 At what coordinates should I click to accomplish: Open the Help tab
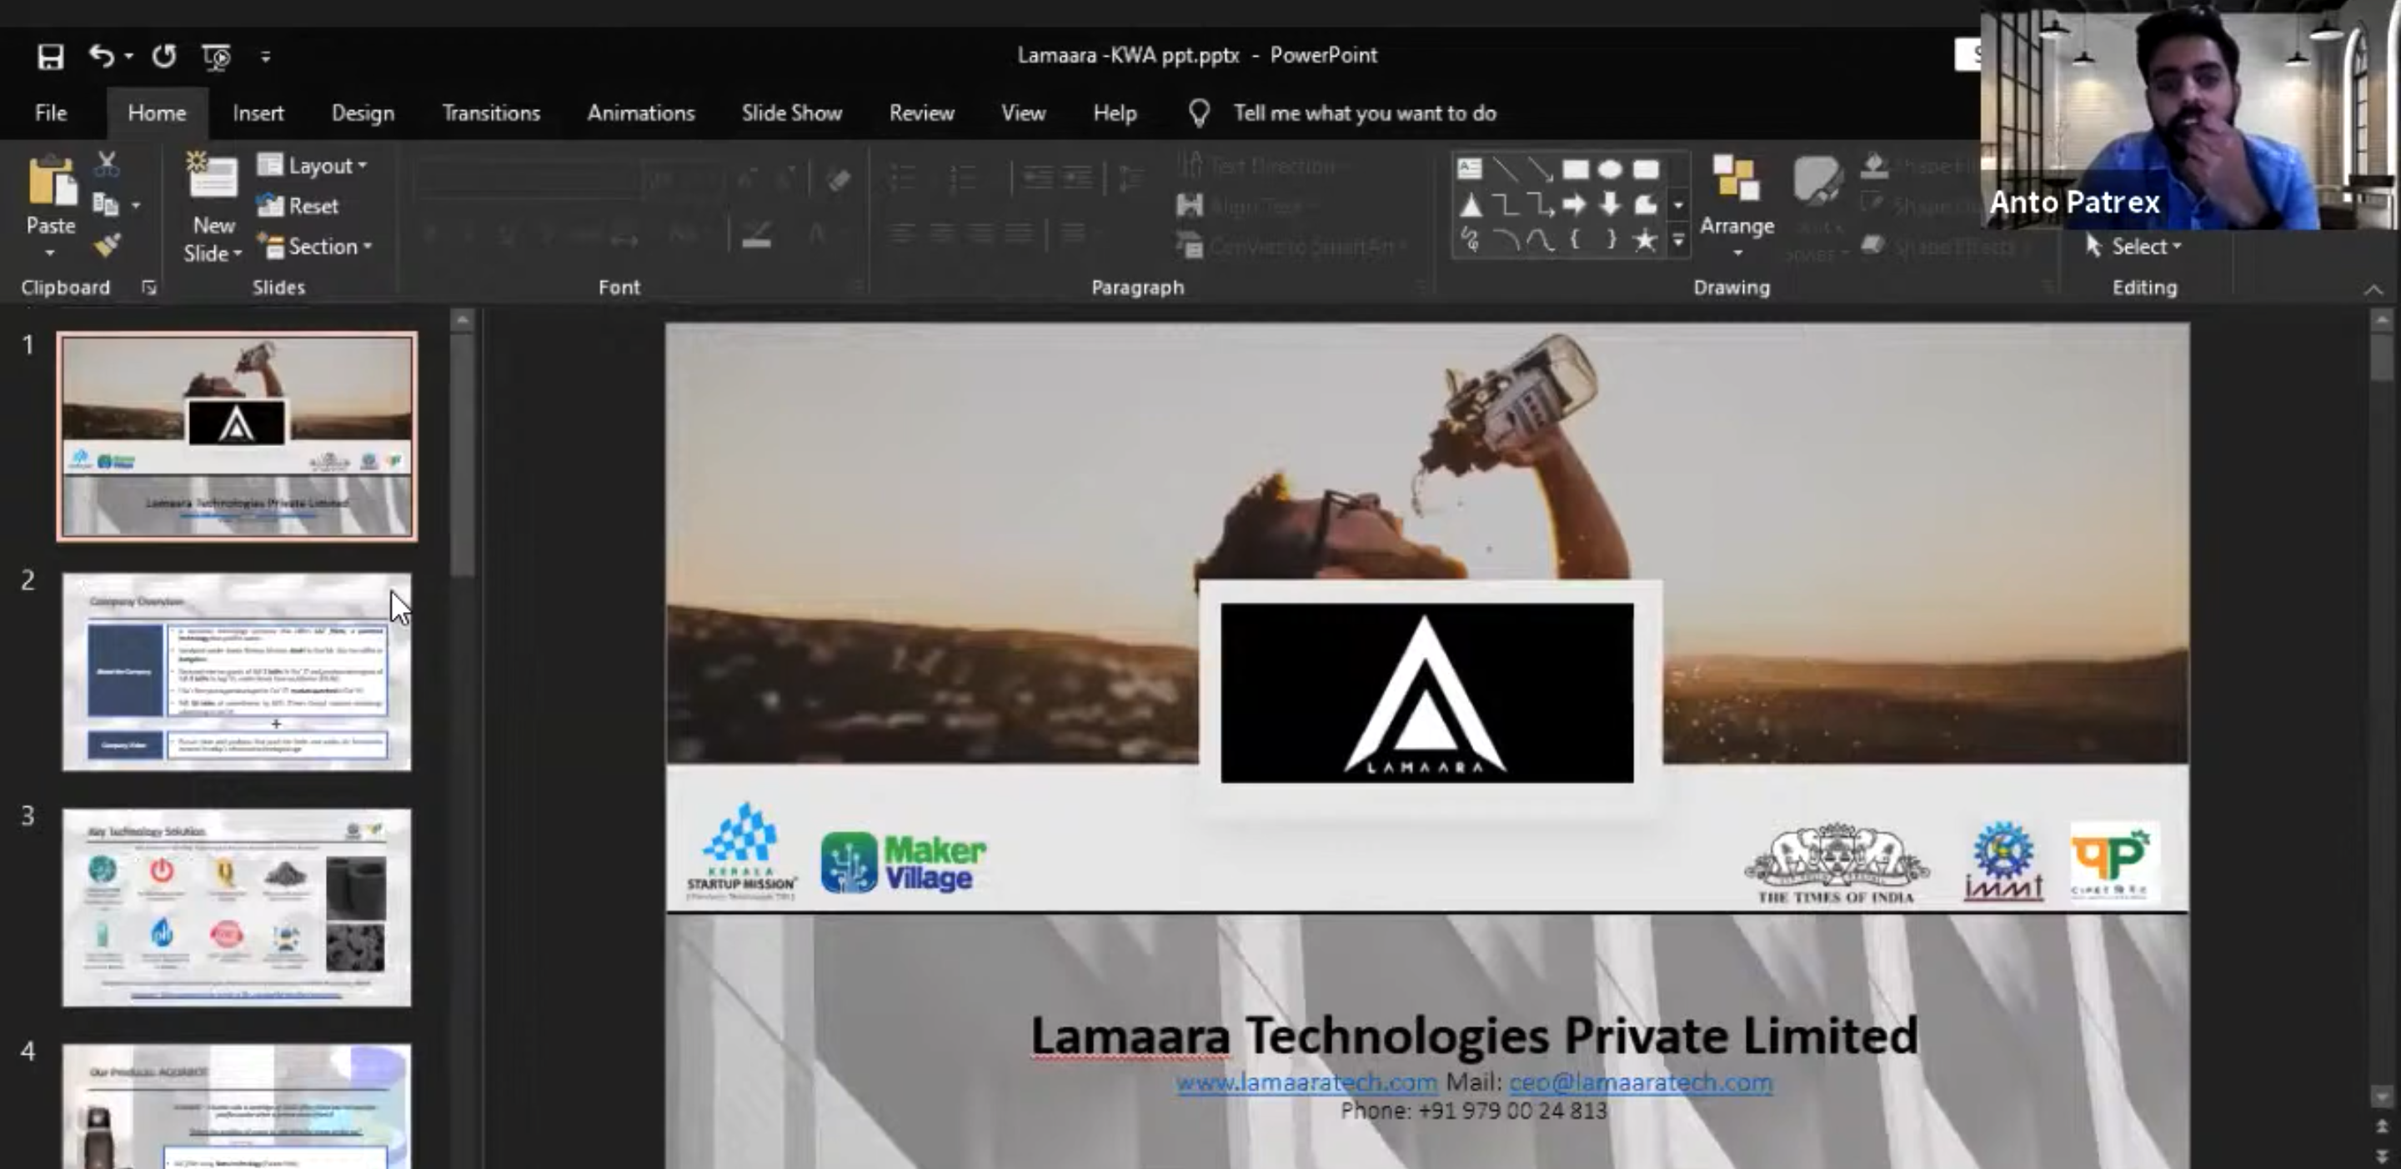1115,113
